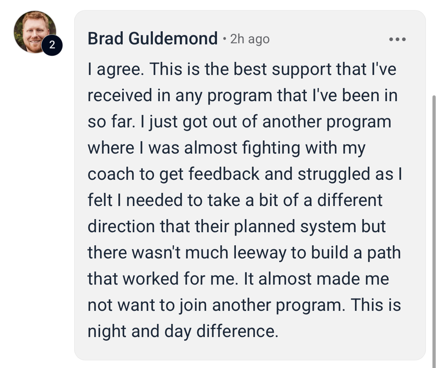This screenshot has height=368, width=439.
Task: Click the words 'planned system' in comment
Action: (x=295, y=226)
